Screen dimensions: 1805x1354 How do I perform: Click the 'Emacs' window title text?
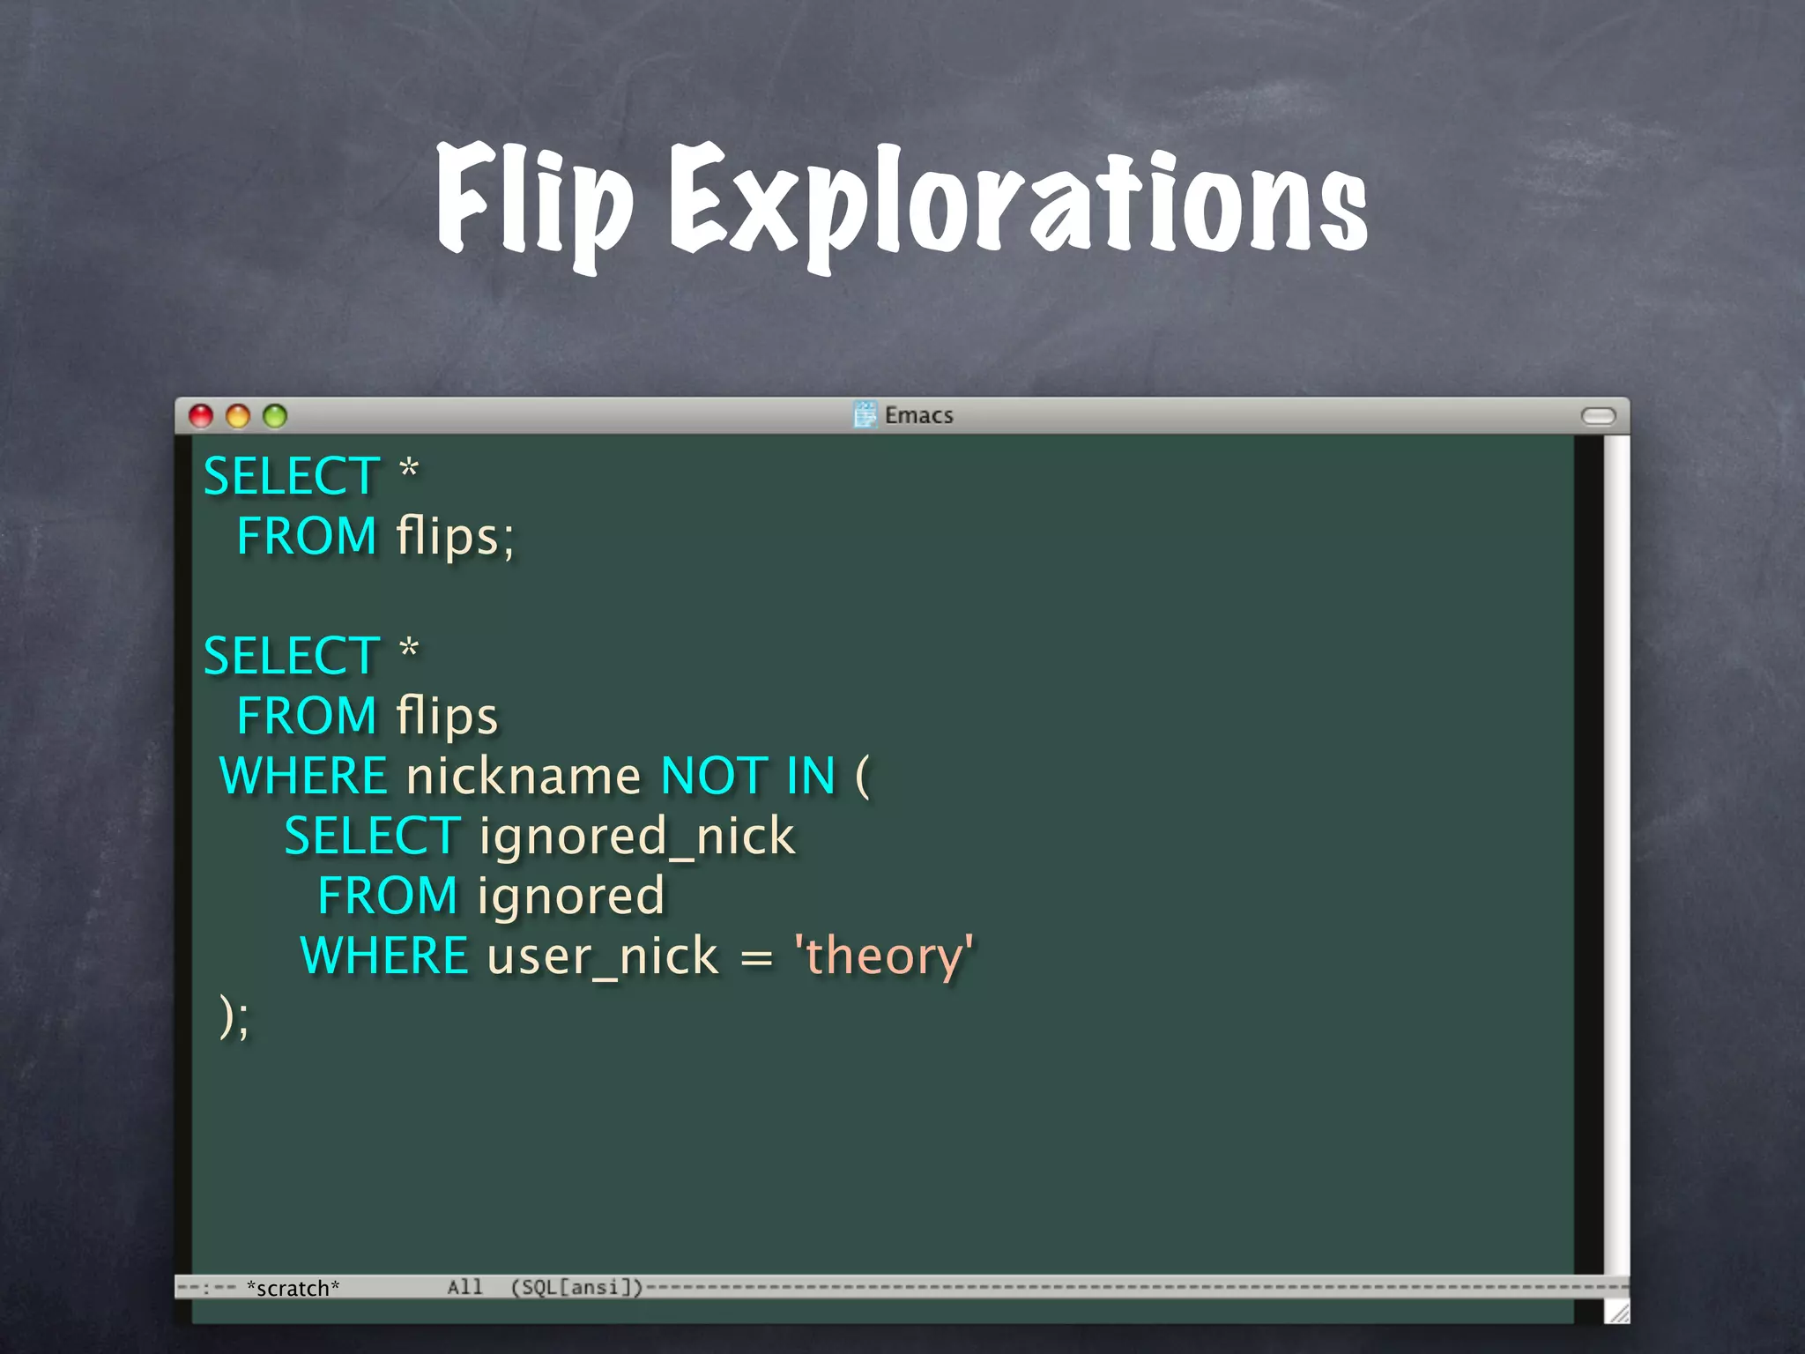coord(918,415)
